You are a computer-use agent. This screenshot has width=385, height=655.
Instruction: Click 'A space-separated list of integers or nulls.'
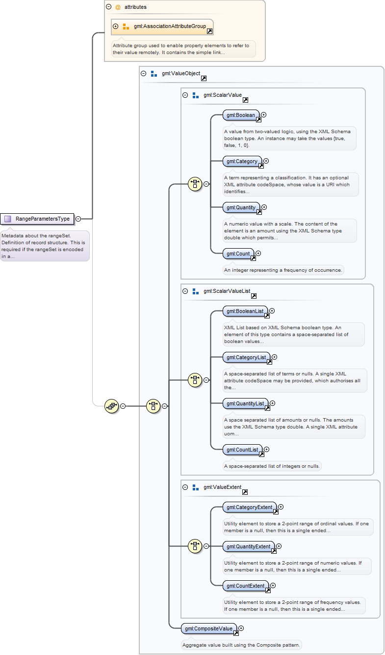(272, 466)
